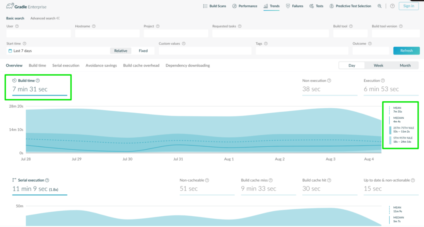
Task: Click the Refresh button
Action: 407,50
